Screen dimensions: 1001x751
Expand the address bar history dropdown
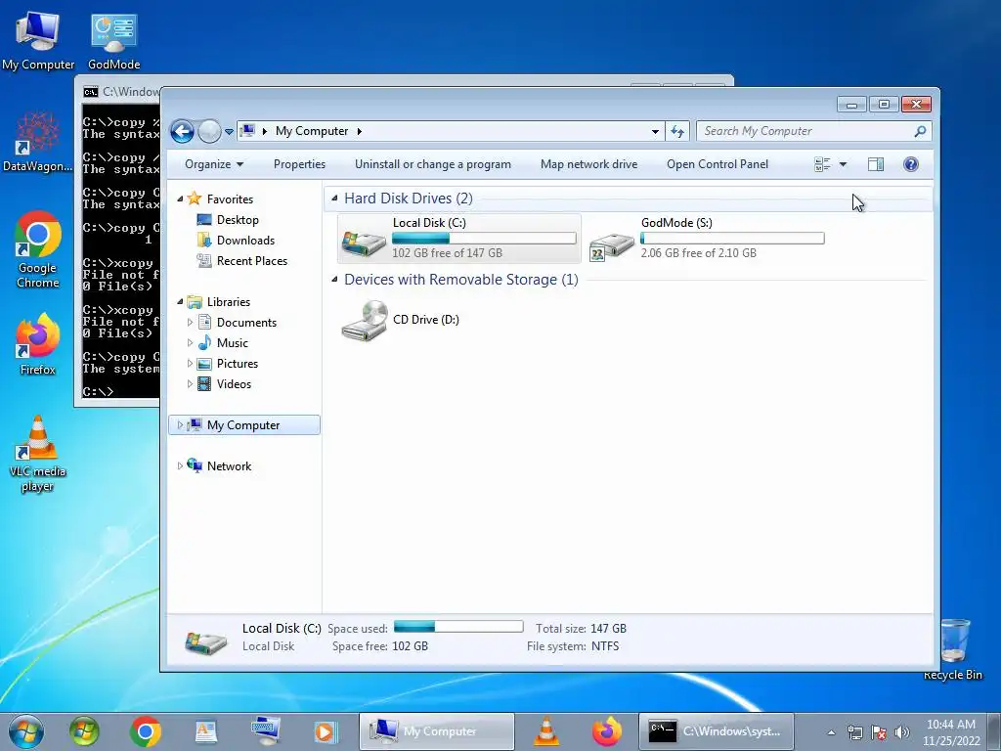(x=655, y=132)
